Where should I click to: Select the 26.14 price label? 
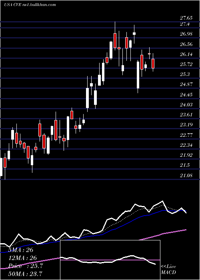click(186, 54)
